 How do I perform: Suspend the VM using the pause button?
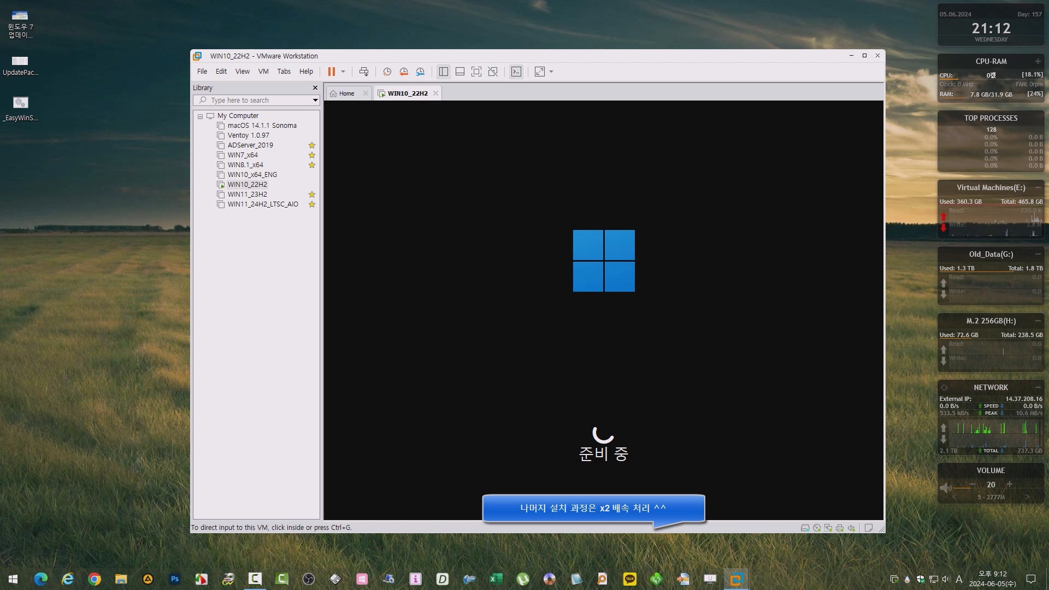tap(331, 72)
